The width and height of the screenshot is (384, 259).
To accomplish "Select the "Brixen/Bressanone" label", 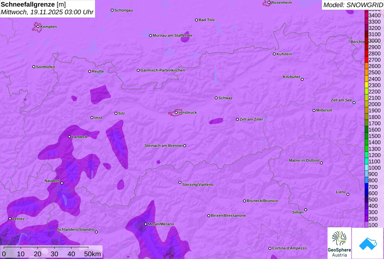I will pyautogui.click(x=228, y=215).
